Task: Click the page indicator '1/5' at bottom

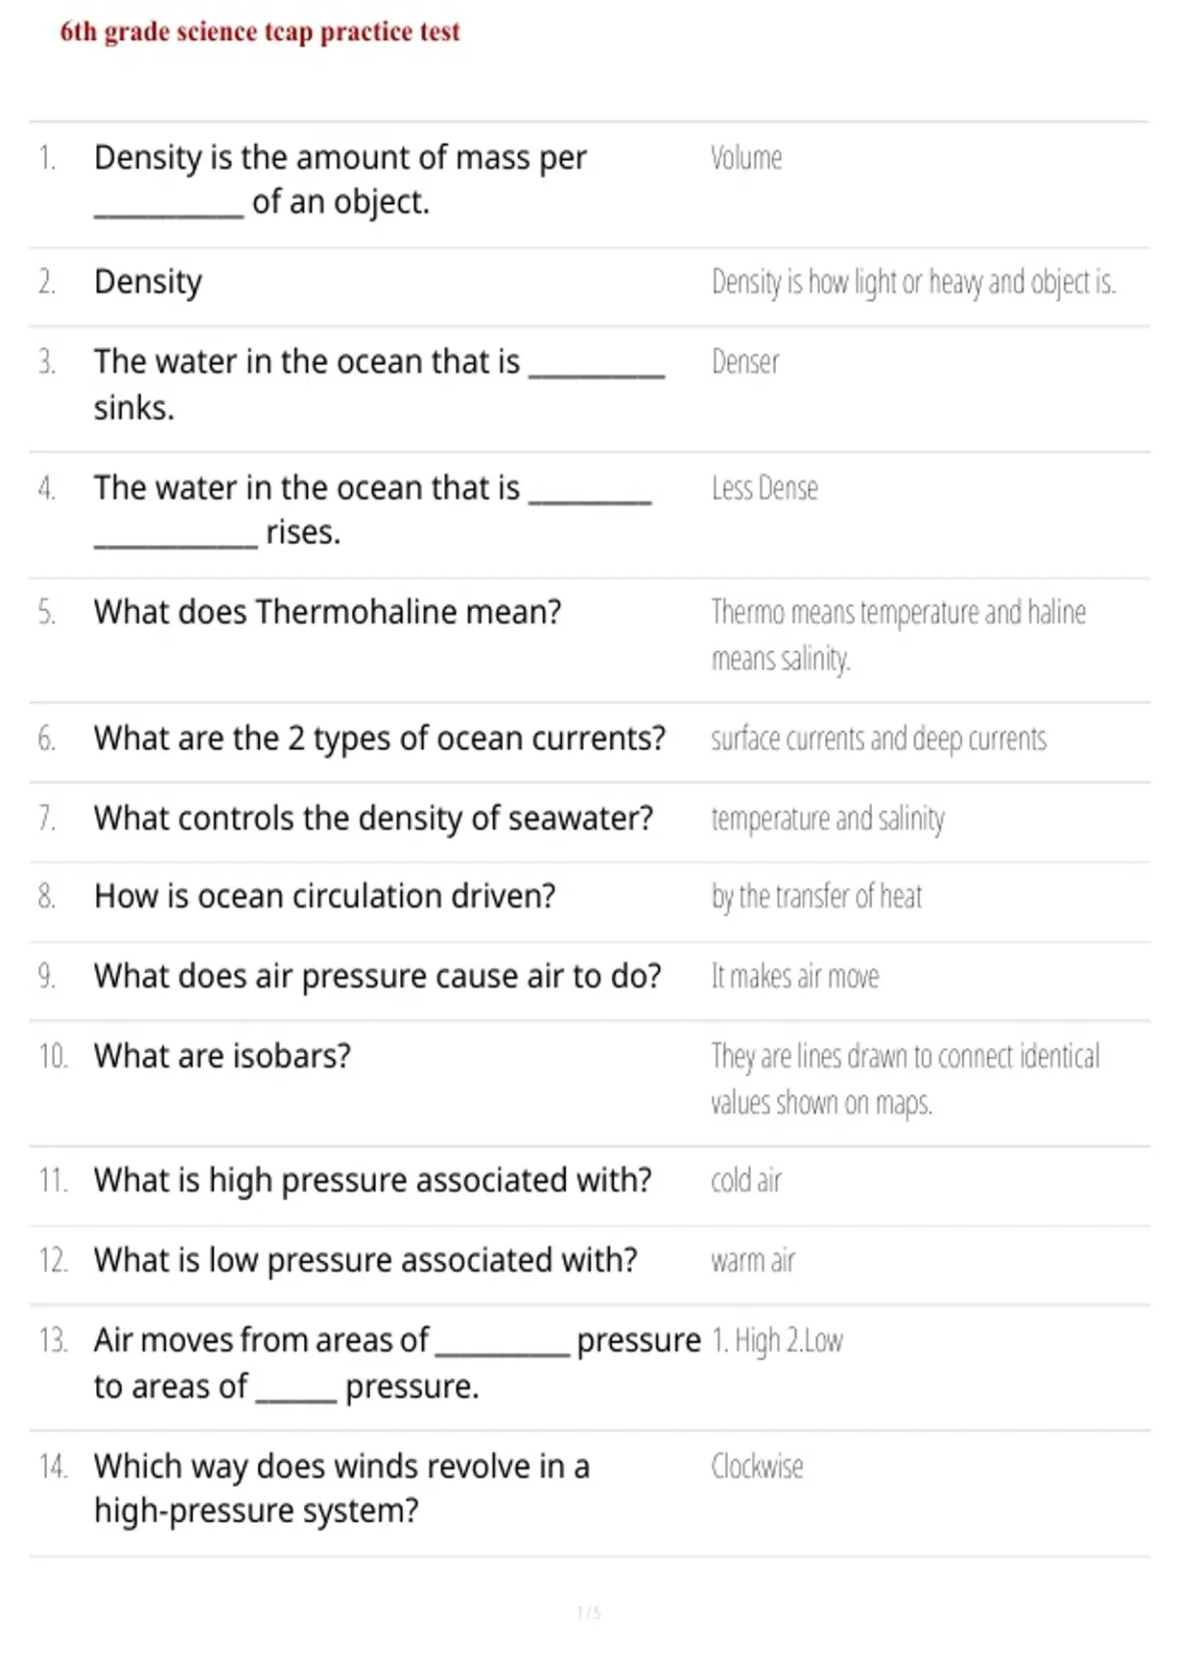Action: tap(588, 1612)
